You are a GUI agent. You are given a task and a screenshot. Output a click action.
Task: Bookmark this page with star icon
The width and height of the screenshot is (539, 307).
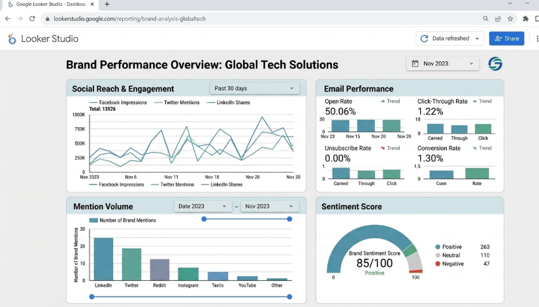pyautogui.click(x=510, y=18)
